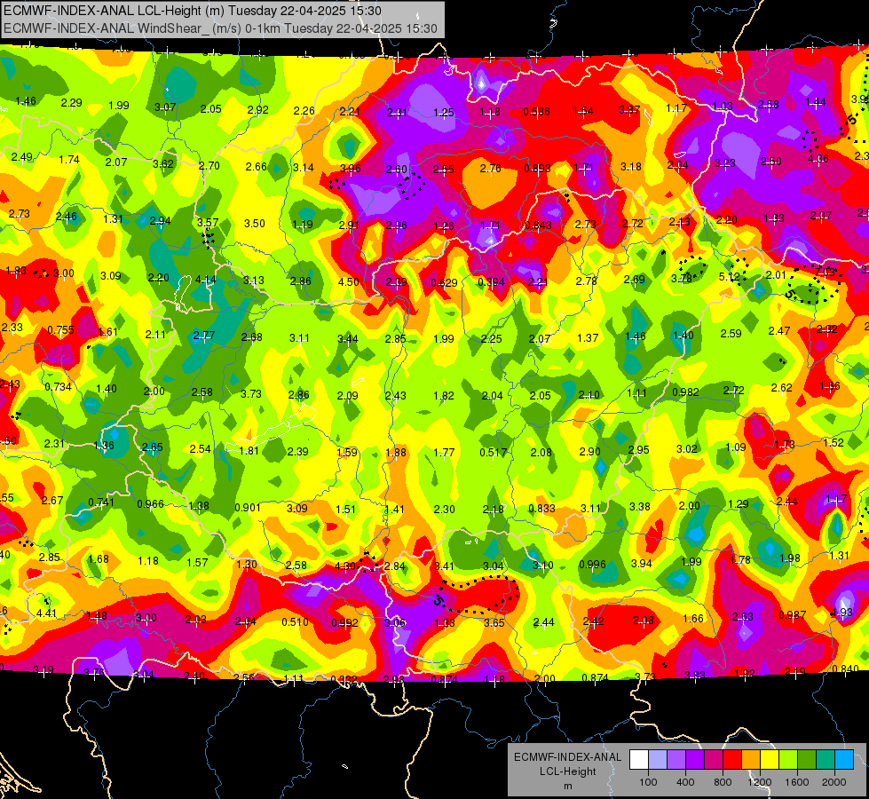869x799 pixels.
Task: Click the unit label 'm' in the legend
Action: tap(567, 786)
